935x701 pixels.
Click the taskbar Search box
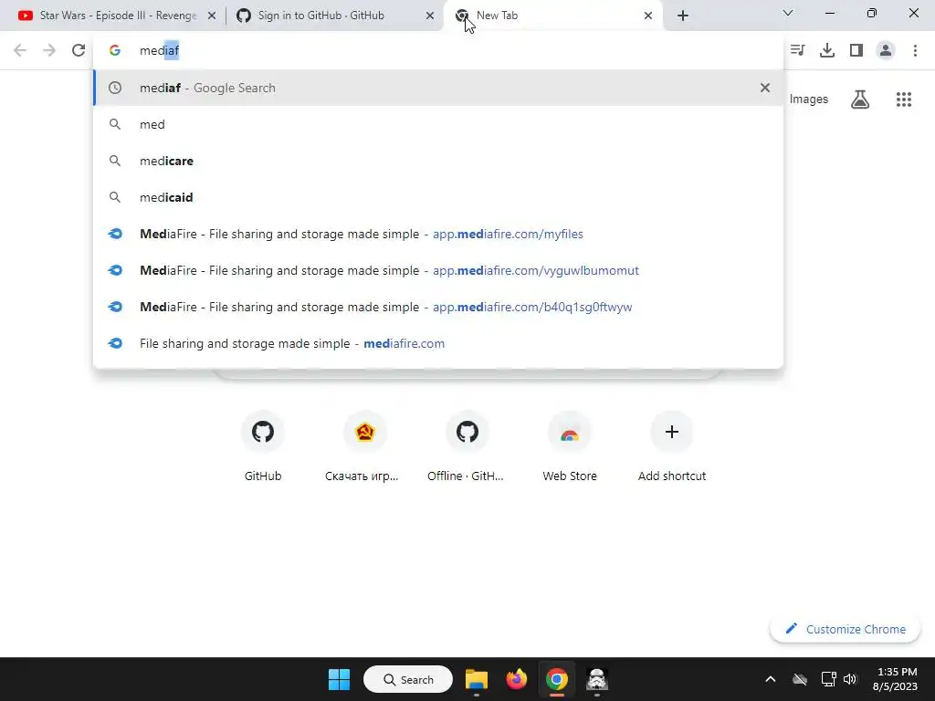pyautogui.click(x=408, y=679)
